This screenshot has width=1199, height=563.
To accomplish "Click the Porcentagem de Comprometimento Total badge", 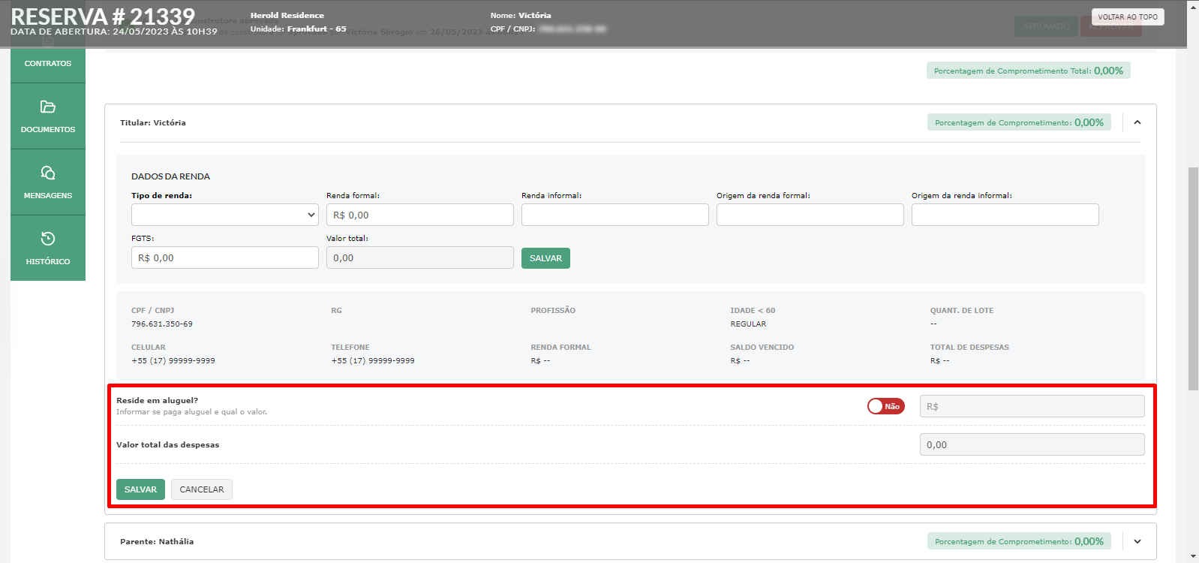I will [1029, 71].
